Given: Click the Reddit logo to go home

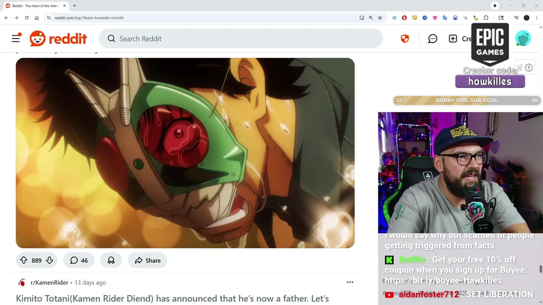Looking at the screenshot, I should [58, 39].
